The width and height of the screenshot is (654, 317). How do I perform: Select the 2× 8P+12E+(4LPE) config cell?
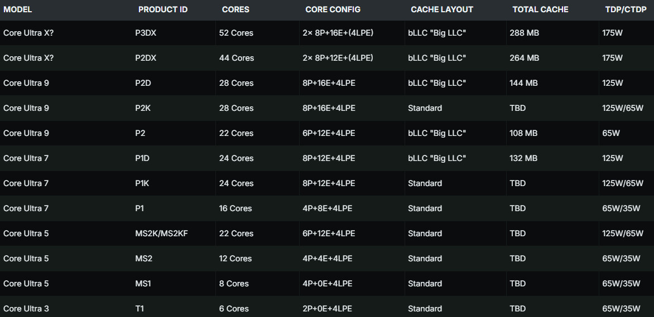338,58
